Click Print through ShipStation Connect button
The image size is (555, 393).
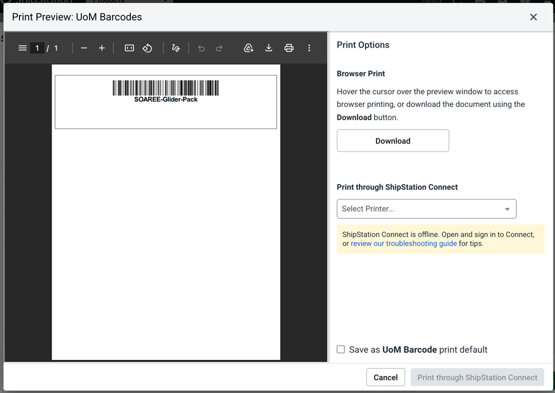[x=477, y=377]
